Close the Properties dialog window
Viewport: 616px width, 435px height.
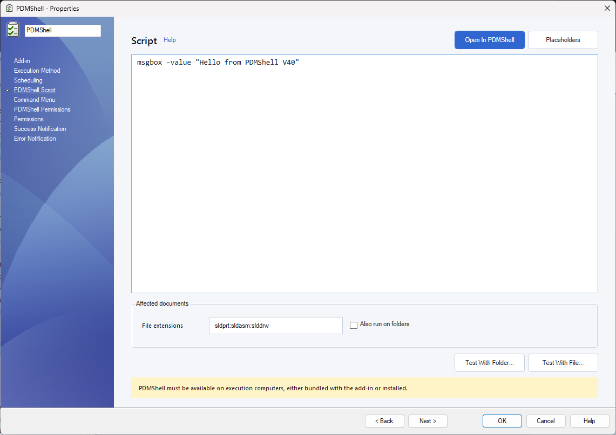click(607, 8)
